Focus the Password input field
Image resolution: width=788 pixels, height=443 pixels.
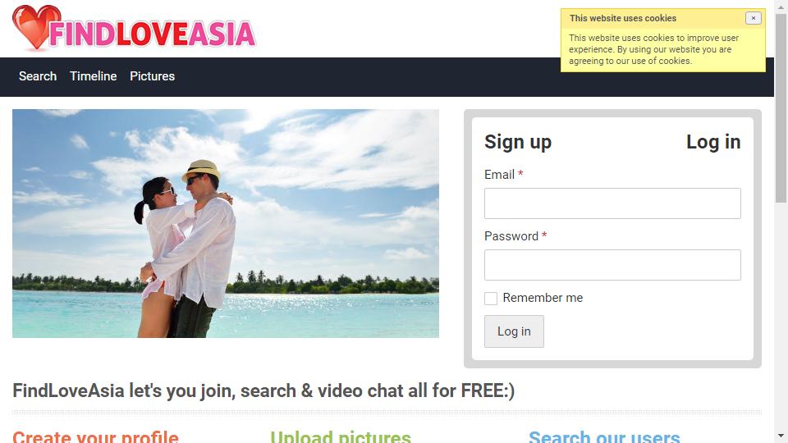point(612,265)
